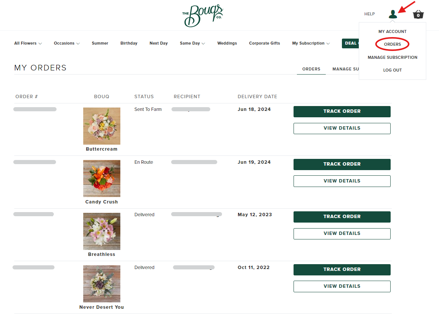Screen dimensions: 439x314
Task: Expand the All Flowers dropdown
Action: coord(28,43)
